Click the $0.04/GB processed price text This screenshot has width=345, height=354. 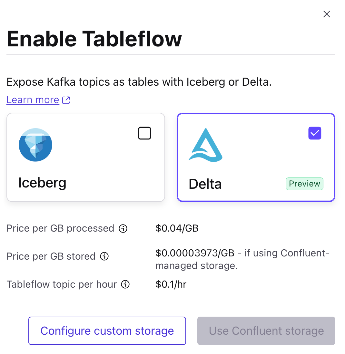[x=177, y=228]
